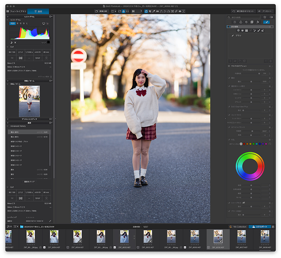This screenshot has height=258, width=281.
Task: Click the Repair (bandage) tool icon
Action: pyautogui.click(x=176, y=11)
